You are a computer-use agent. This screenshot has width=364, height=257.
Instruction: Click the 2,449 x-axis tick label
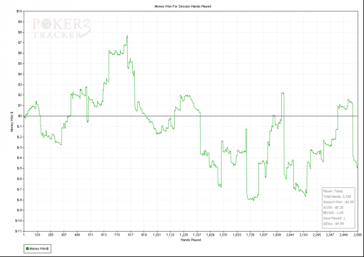[343, 235]
